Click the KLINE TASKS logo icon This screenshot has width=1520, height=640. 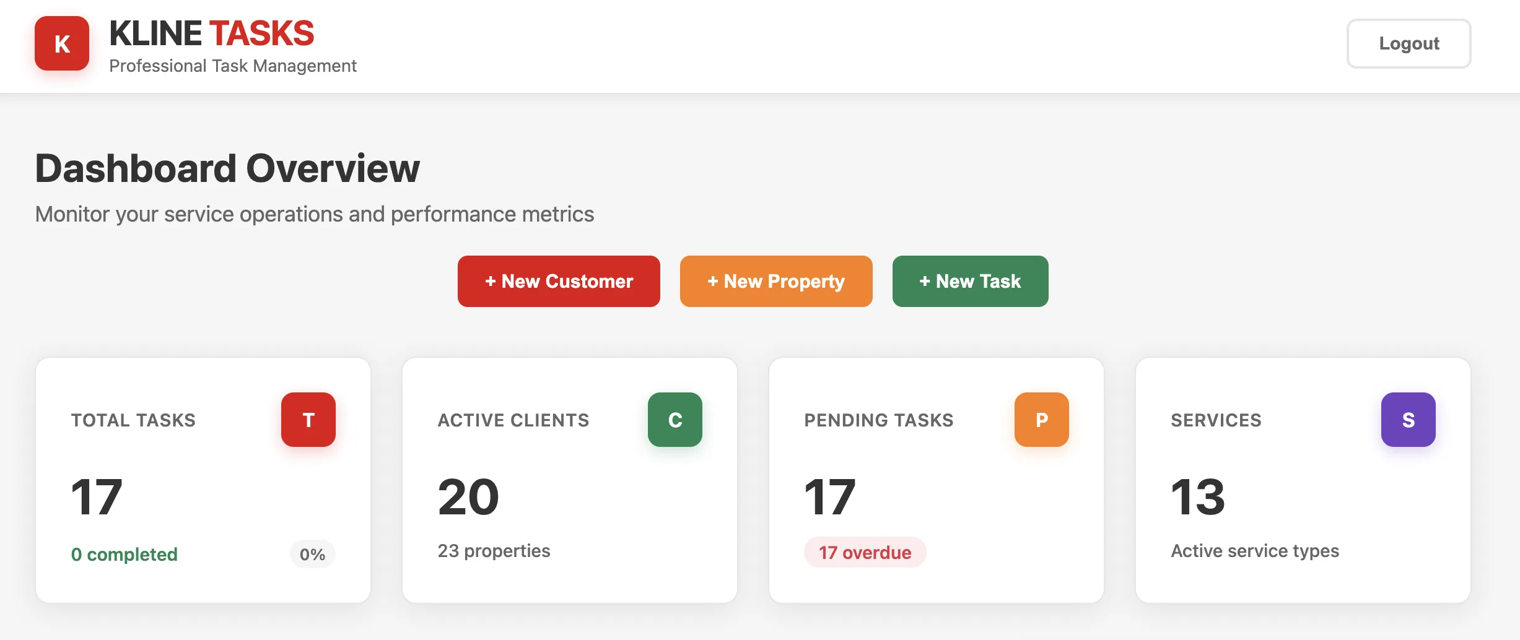[x=61, y=43]
